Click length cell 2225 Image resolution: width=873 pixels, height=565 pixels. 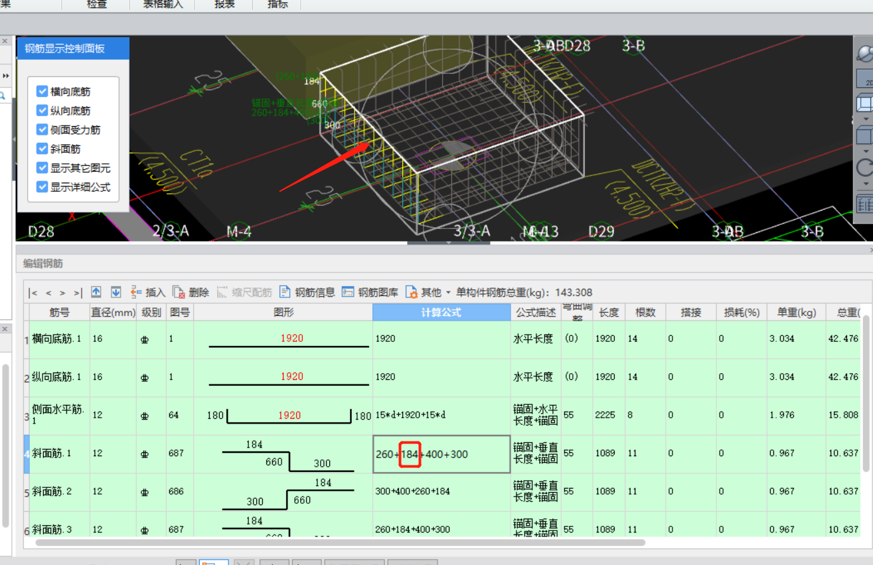click(x=609, y=416)
